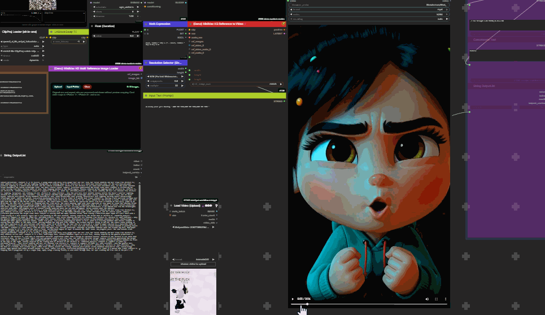The image size is (545, 315).
Task: Open the type dropdown in ClipProj Loader
Action: click(x=23, y=46)
